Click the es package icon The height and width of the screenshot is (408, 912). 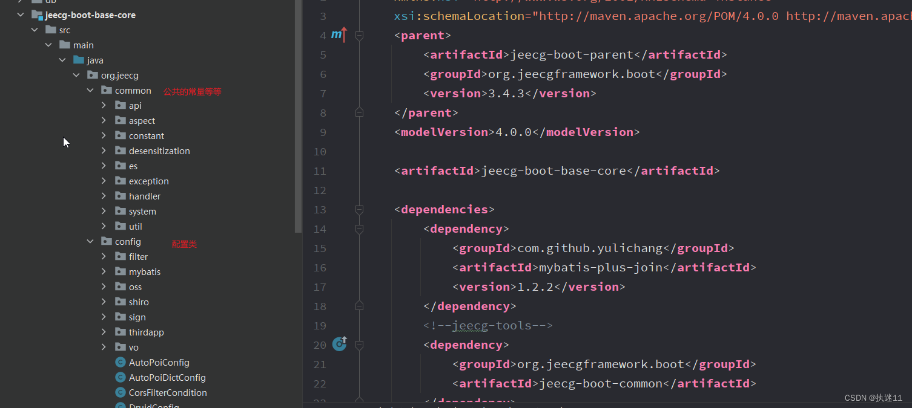(x=121, y=166)
